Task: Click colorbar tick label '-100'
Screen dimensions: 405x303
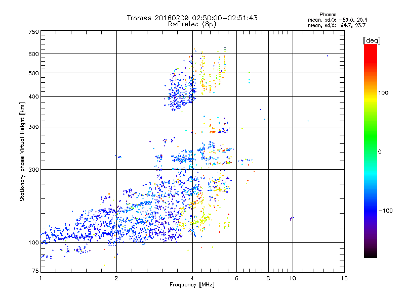Action: (x=385, y=211)
